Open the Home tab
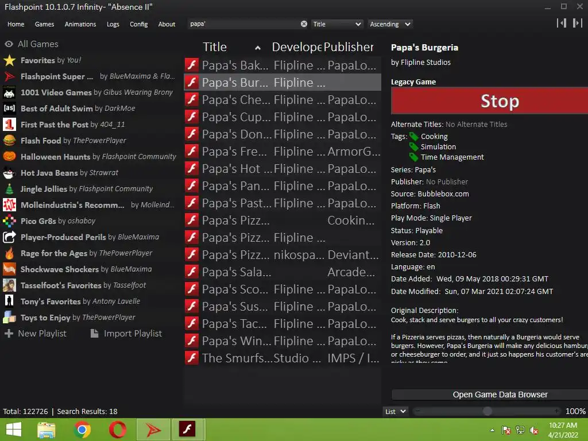This screenshot has width=588, height=441. point(16,24)
